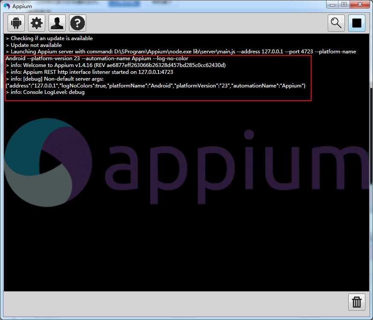Open Android settings via robot icon
The image size is (373, 320).
pos(16,23)
